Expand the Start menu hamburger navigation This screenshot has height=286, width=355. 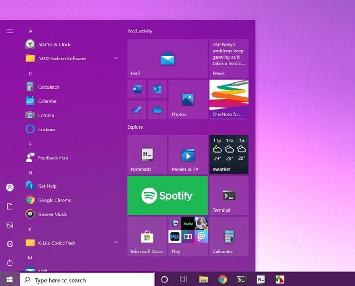click(10, 31)
